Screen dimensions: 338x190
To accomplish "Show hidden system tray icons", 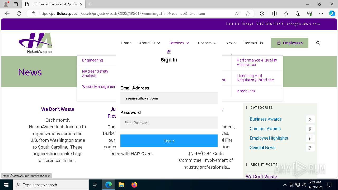I will pyautogui.click(x=285, y=185).
